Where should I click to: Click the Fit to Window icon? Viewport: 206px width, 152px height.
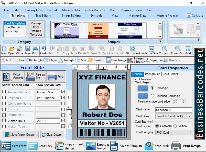pyautogui.click(x=133, y=48)
